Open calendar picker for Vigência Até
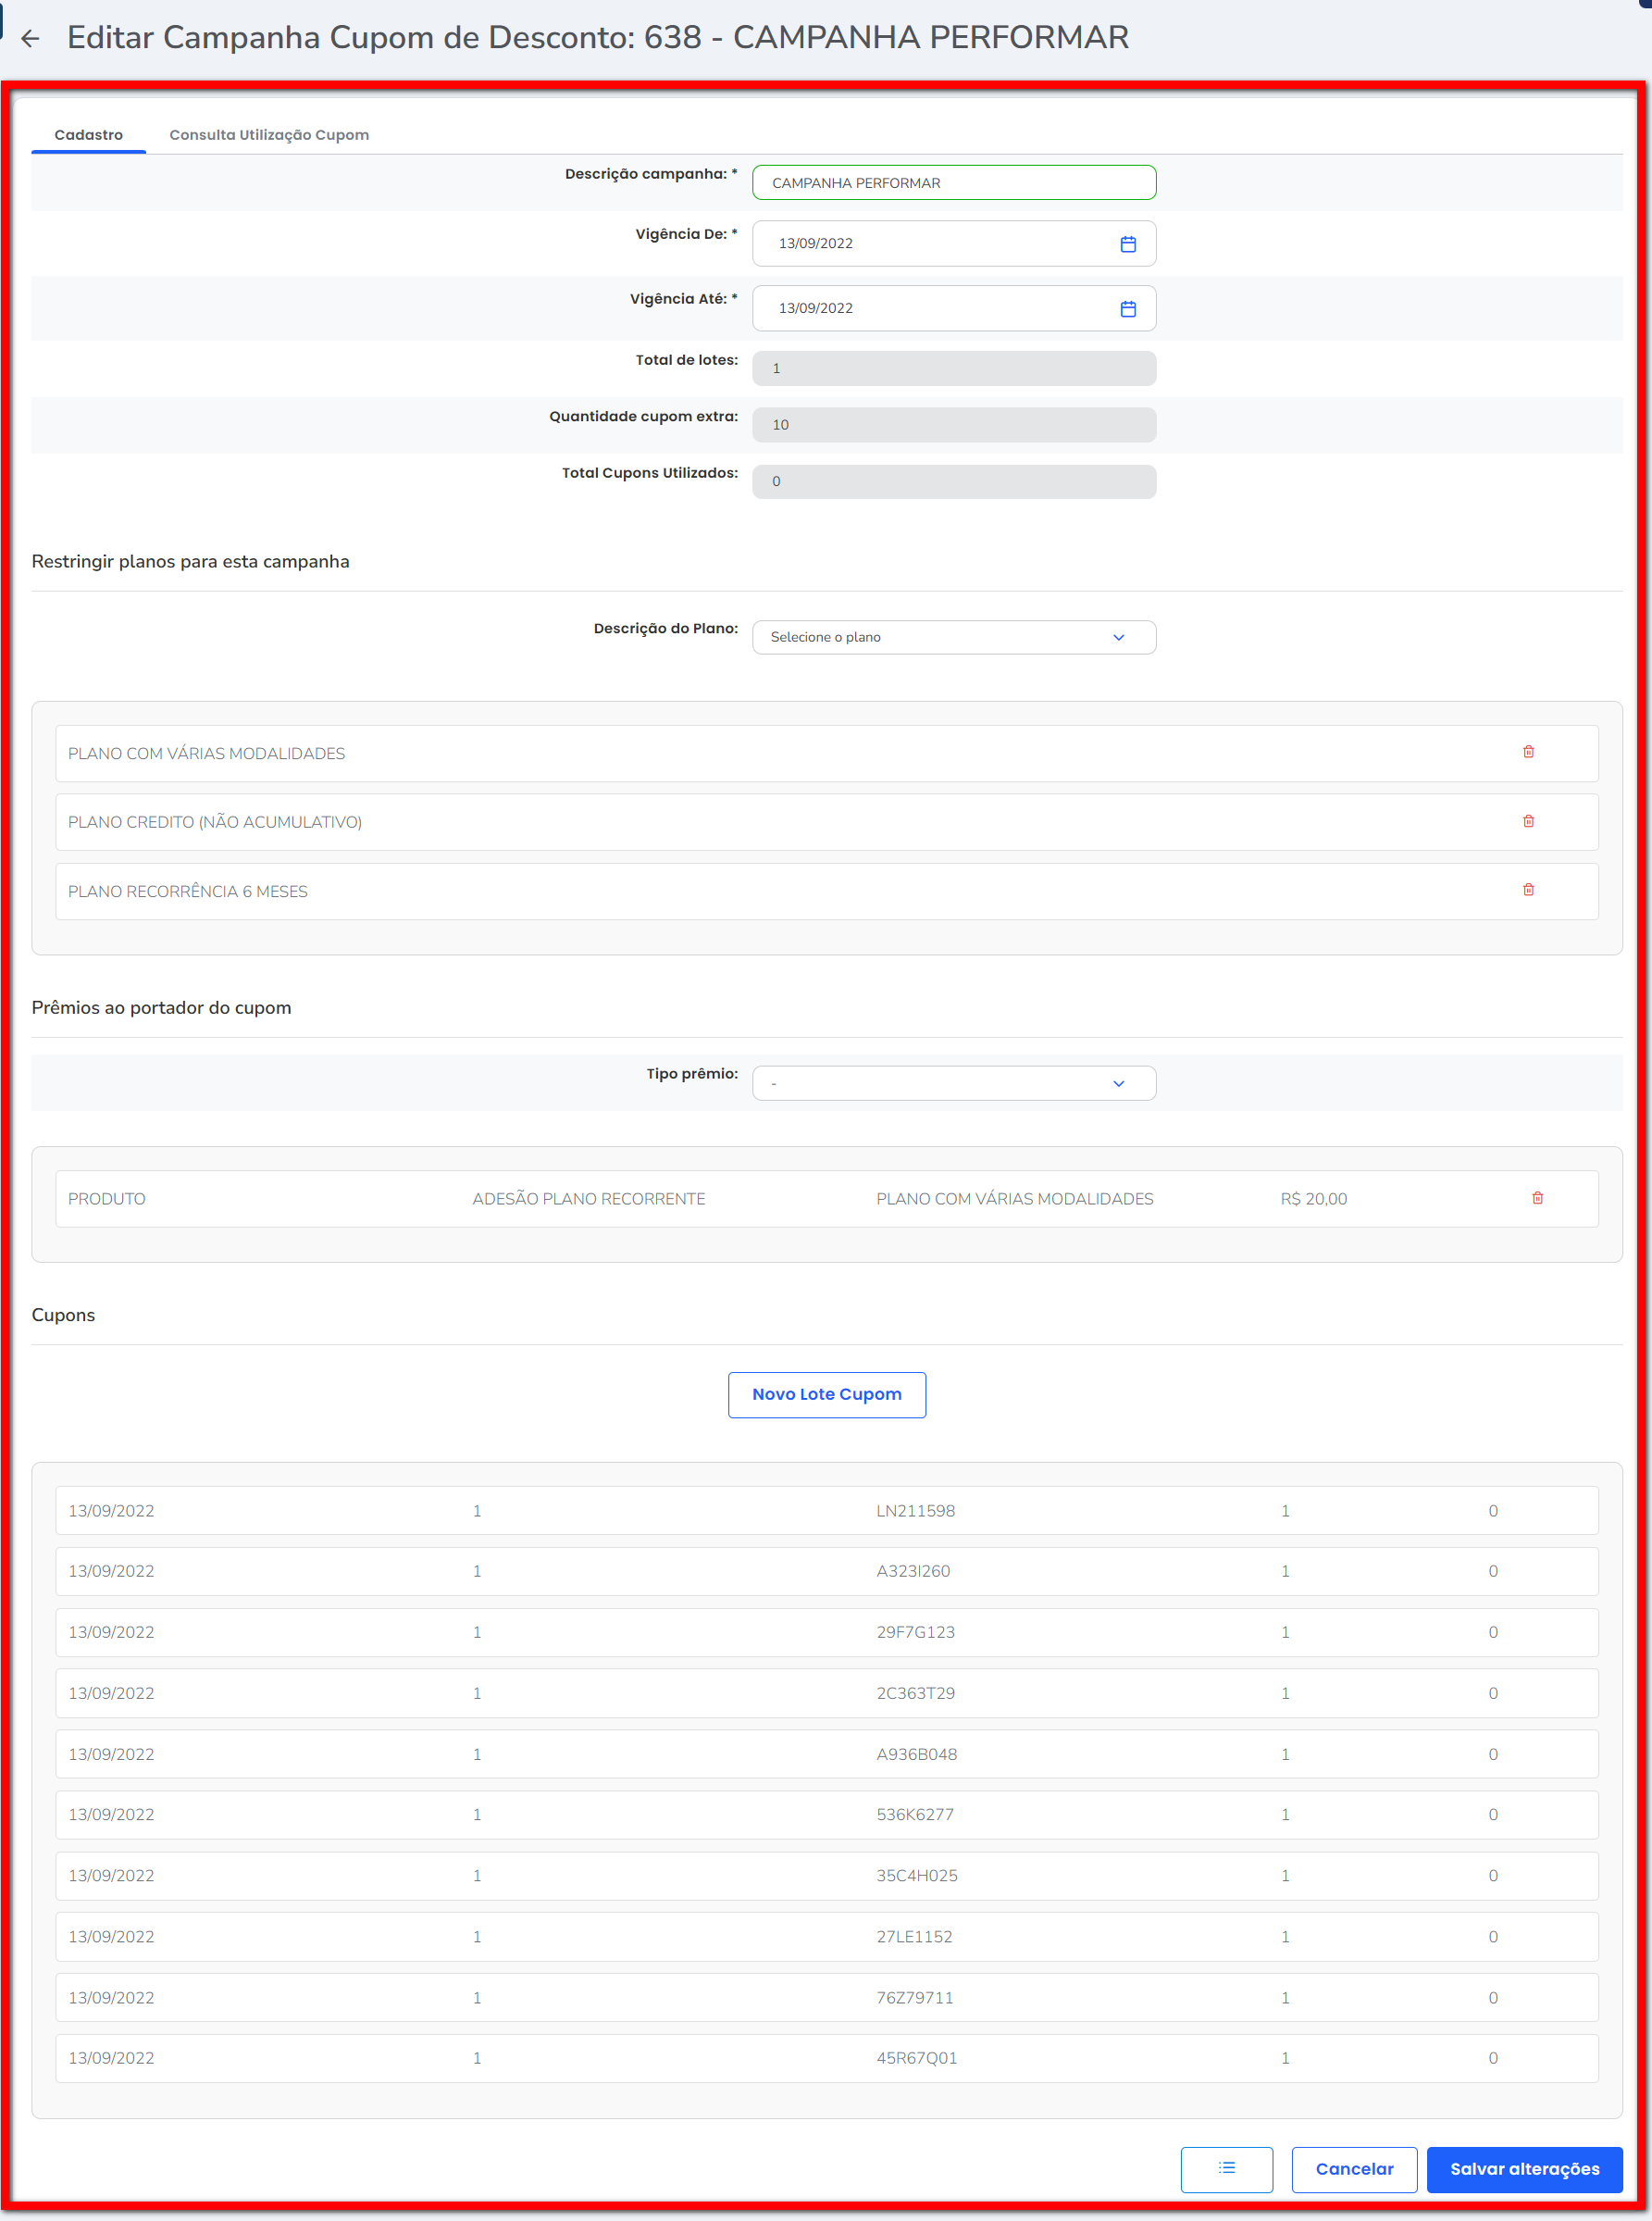The width and height of the screenshot is (1652, 2221). point(1127,309)
